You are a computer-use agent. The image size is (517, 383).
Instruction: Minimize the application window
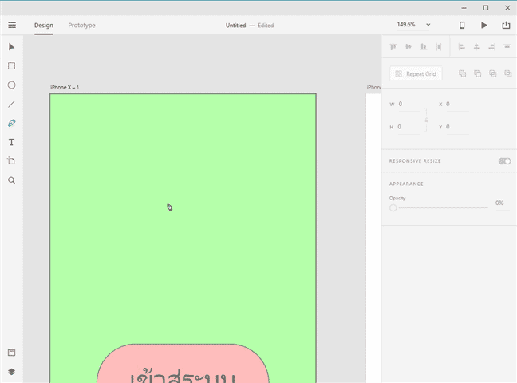click(464, 8)
